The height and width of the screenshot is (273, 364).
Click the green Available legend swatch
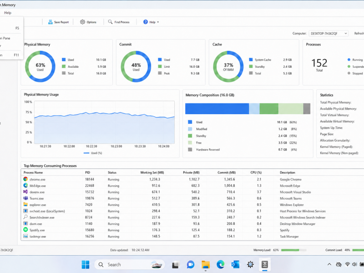coord(64,66)
